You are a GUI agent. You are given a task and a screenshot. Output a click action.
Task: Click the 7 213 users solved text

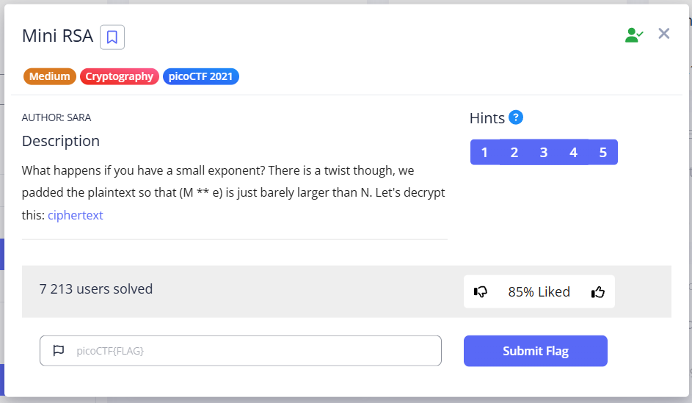pos(96,289)
